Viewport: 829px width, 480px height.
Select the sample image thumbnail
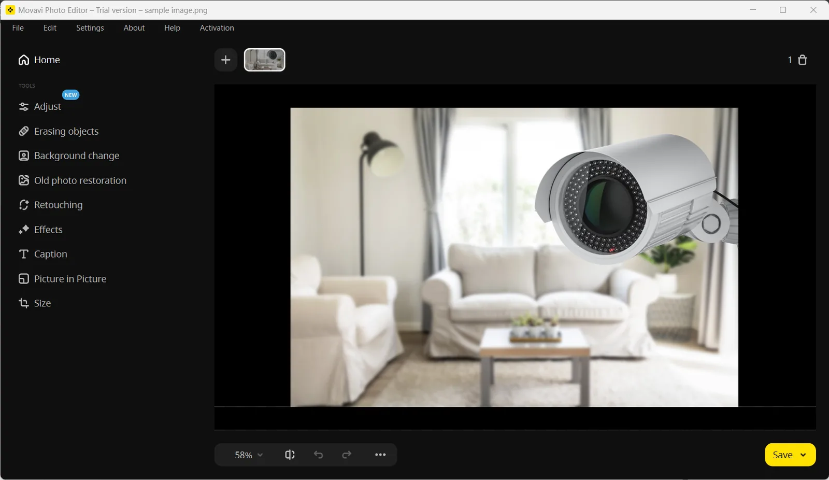tap(265, 60)
